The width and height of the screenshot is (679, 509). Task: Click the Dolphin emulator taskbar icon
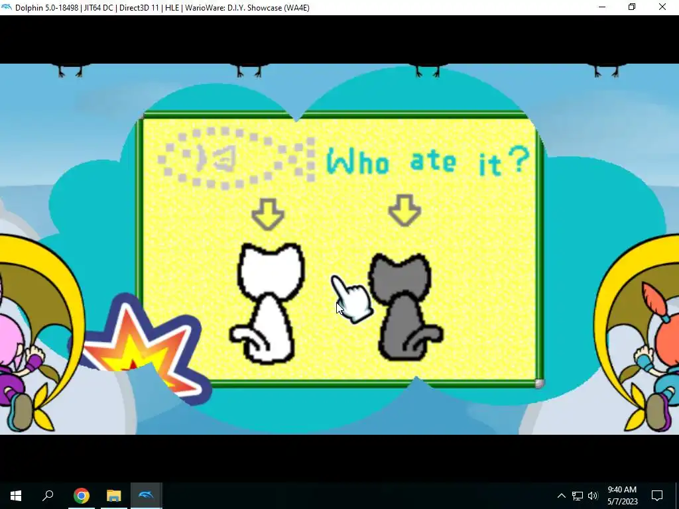click(146, 496)
